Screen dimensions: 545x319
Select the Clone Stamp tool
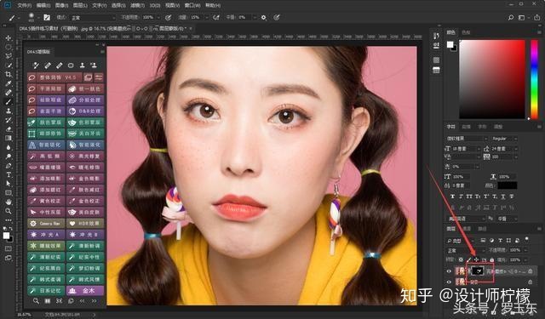pyautogui.click(x=9, y=111)
